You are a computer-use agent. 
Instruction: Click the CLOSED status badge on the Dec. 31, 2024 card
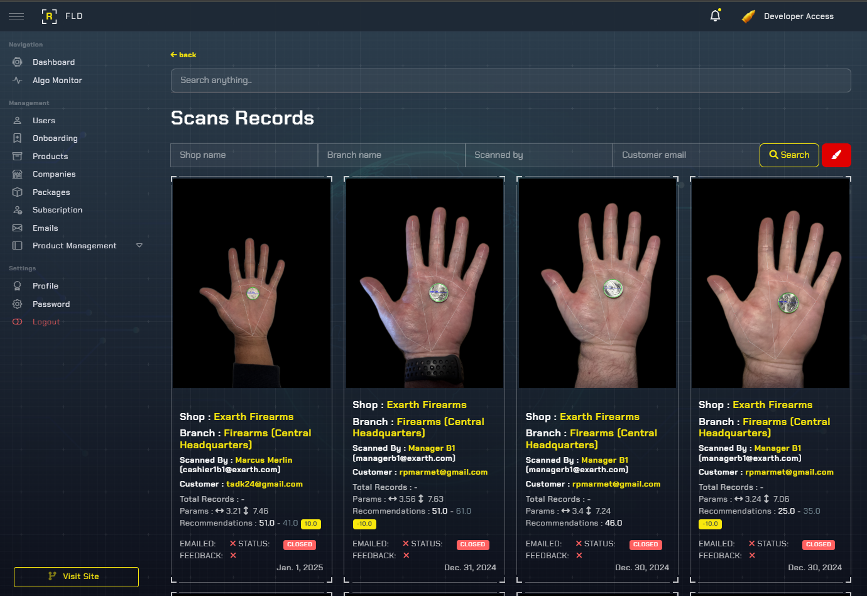472,544
